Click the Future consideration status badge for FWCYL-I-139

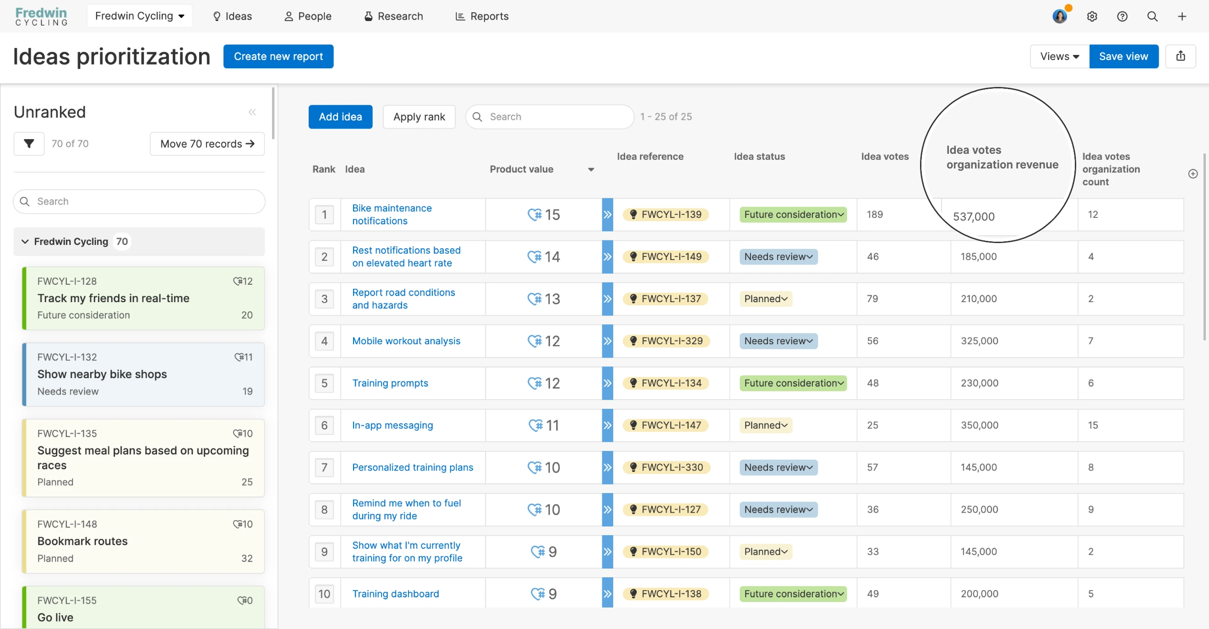pyautogui.click(x=793, y=215)
